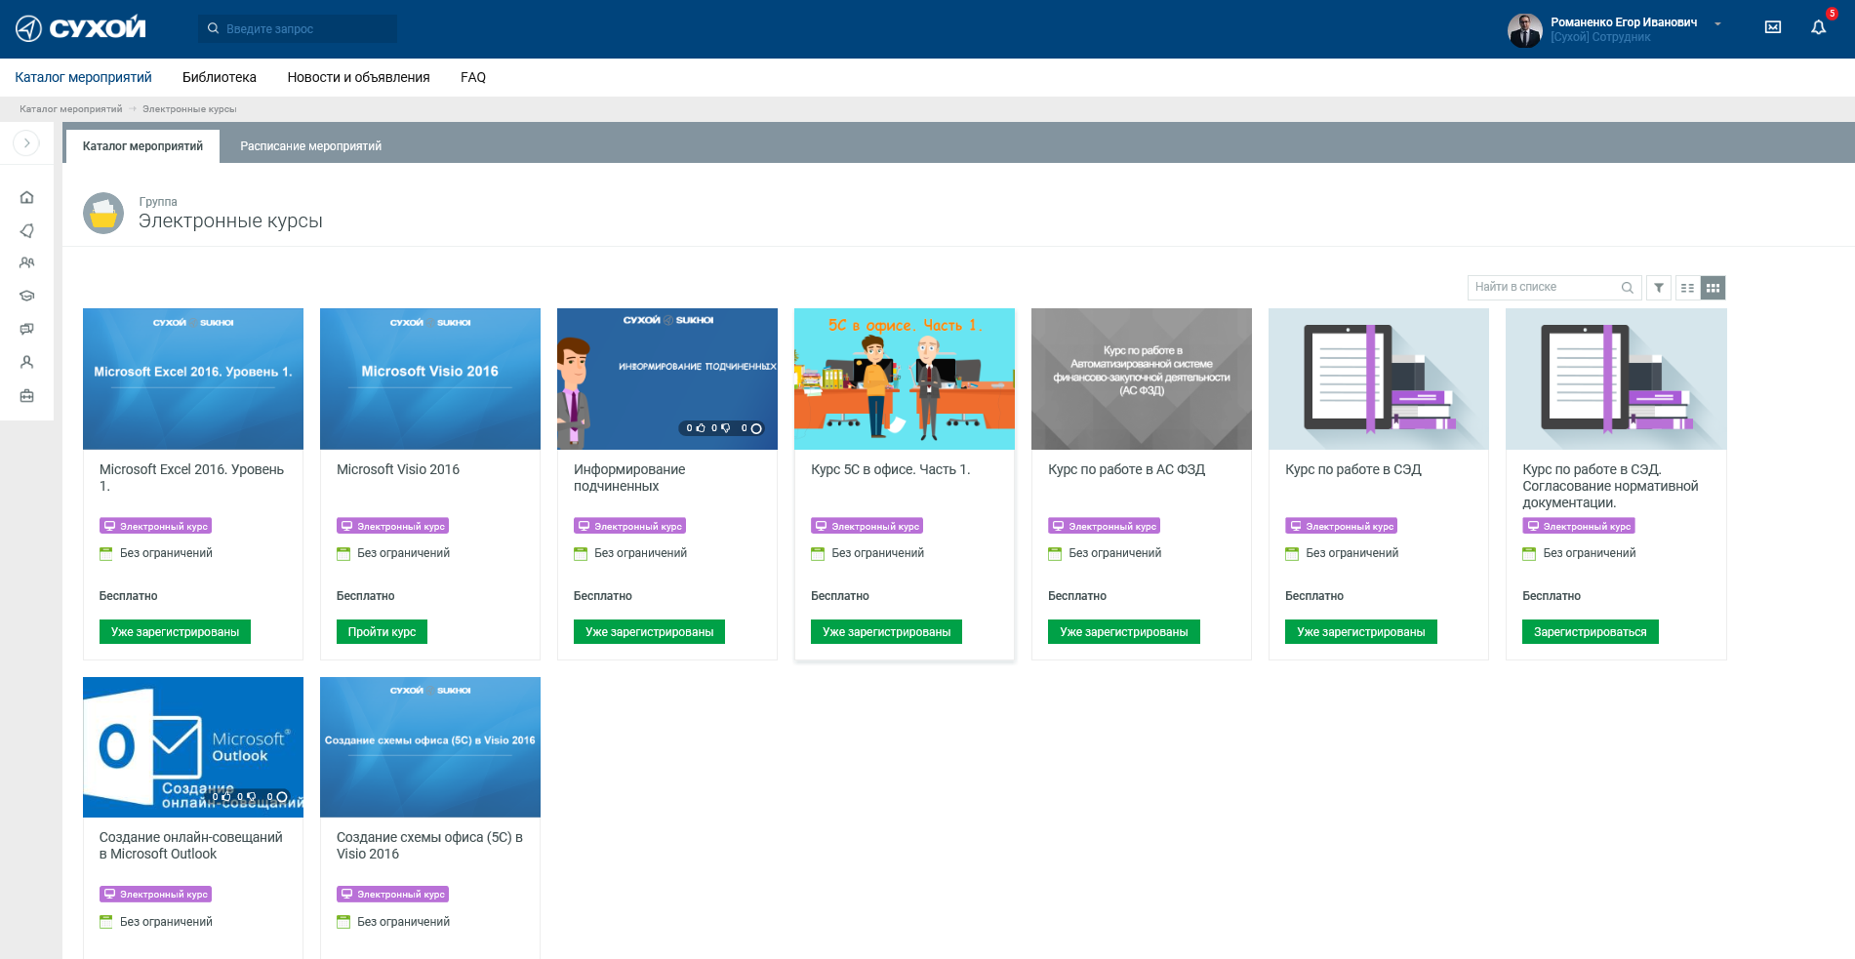Click Курс по работе в СЭД title
This screenshot has height=959, width=1855.
pos(1353,469)
